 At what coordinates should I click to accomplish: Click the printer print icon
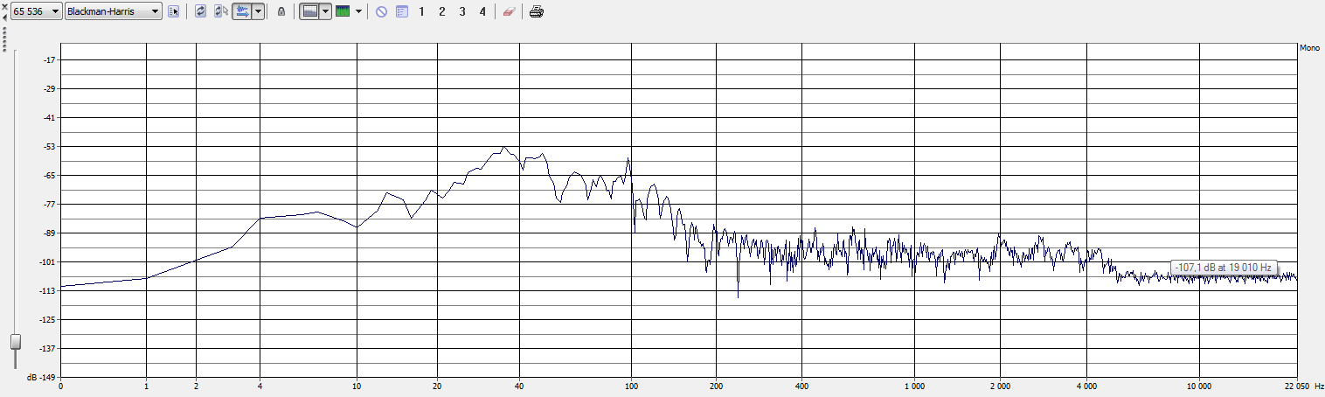pyautogui.click(x=537, y=11)
